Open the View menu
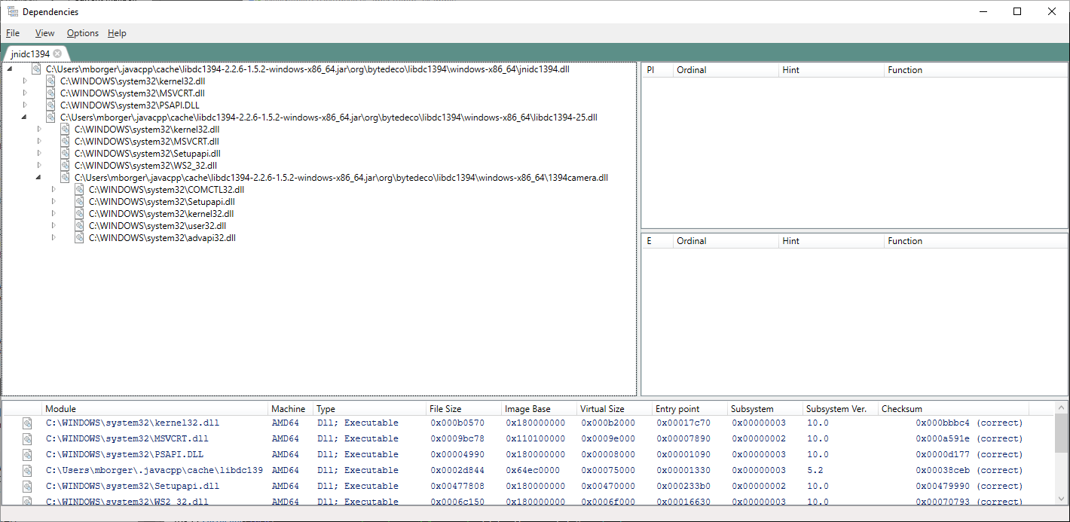The height and width of the screenshot is (522, 1070). [x=44, y=33]
